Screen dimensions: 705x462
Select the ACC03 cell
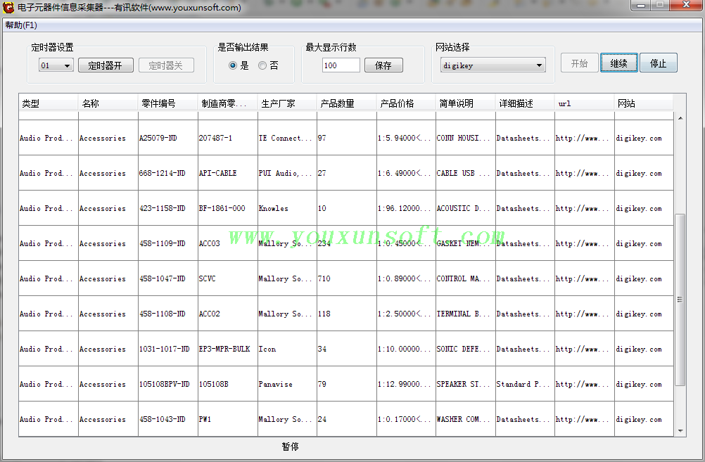(x=227, y=243)
